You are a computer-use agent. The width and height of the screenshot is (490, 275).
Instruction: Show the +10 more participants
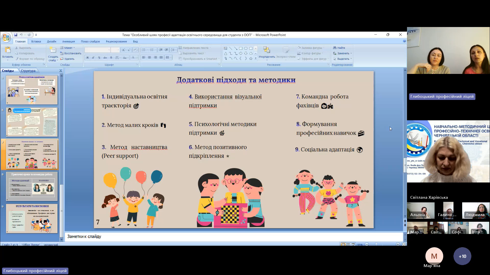coord(462,256)
